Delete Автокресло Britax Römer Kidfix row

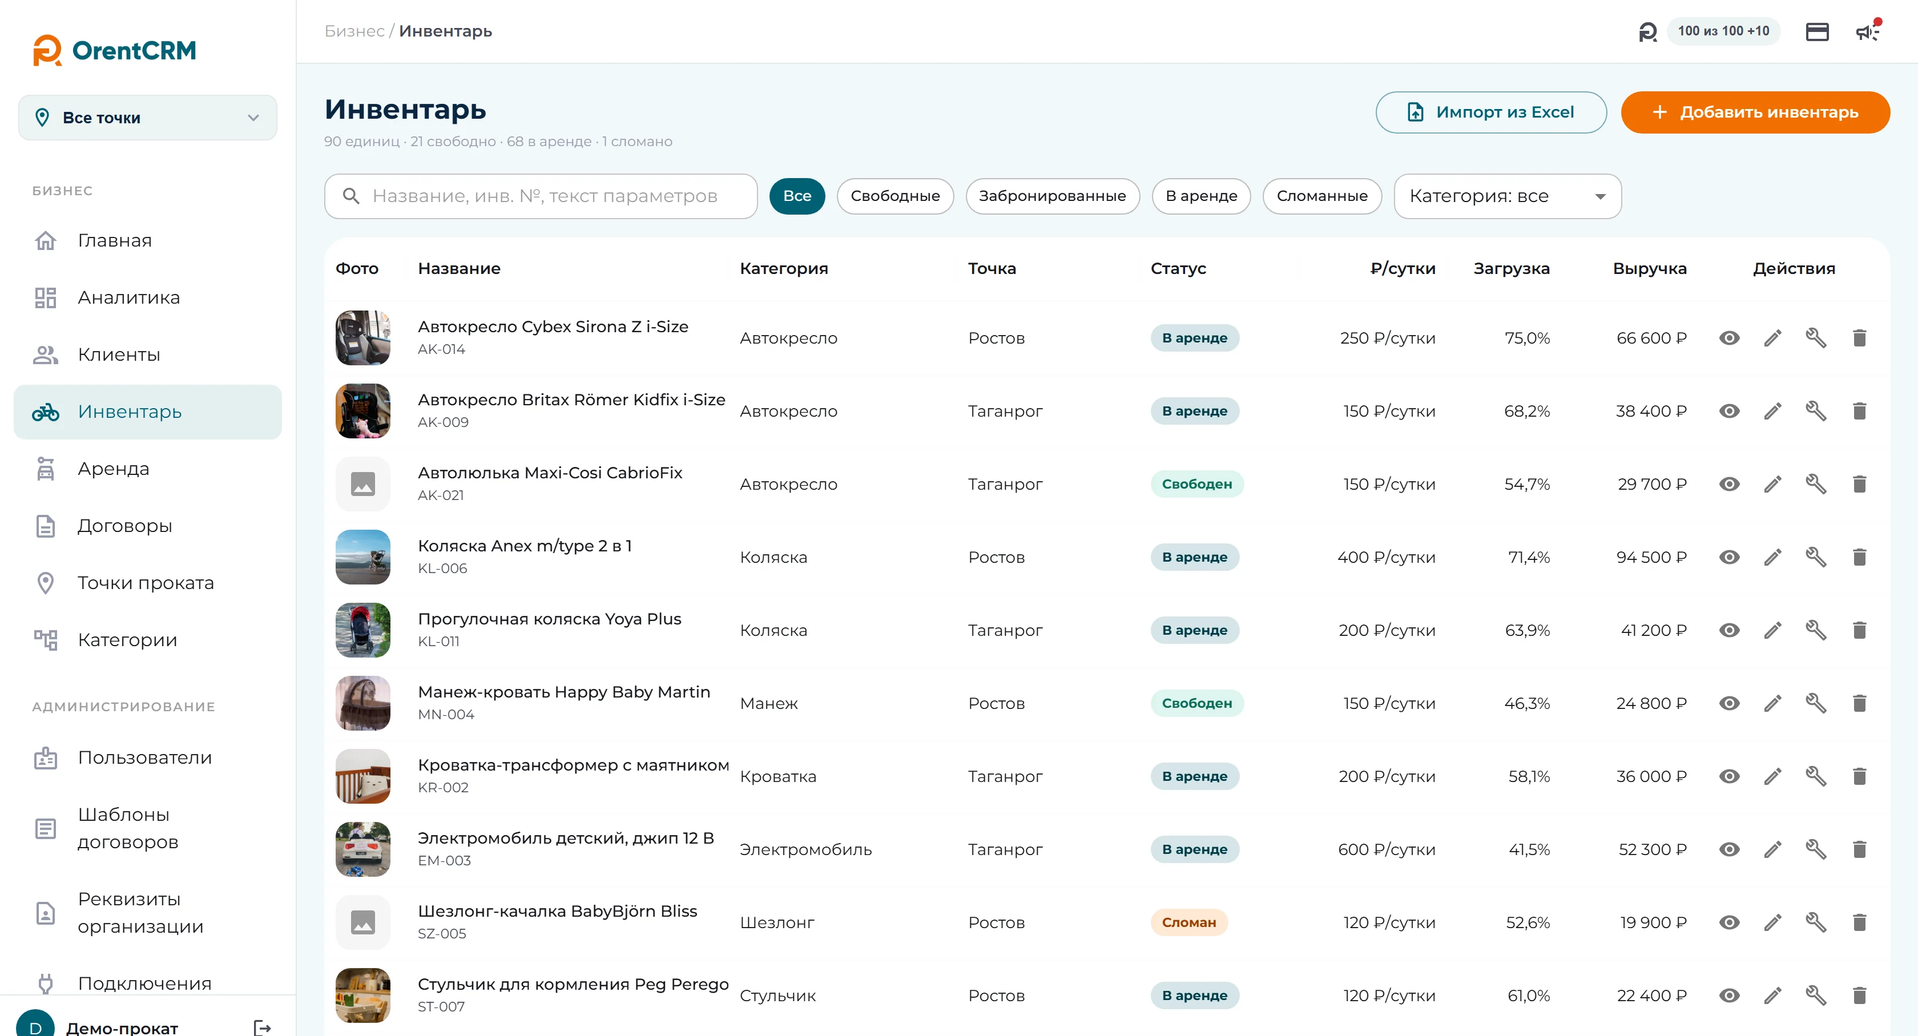pyautogui.click(x=1859, y=411)
